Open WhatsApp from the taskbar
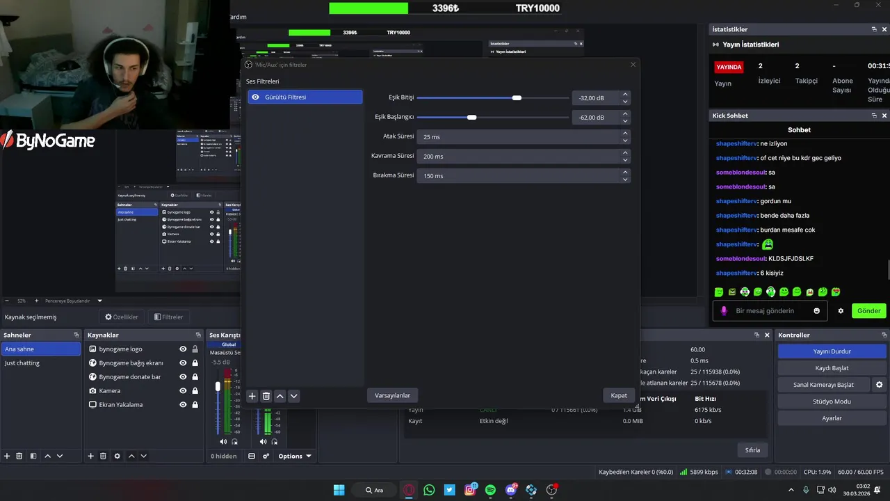 [429, 490]
